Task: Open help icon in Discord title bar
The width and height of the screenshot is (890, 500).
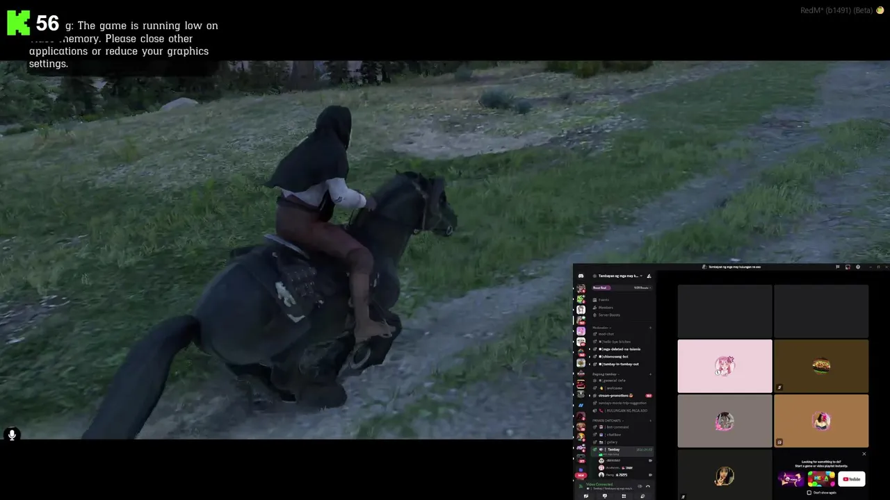Action: (x=858, y=267)
